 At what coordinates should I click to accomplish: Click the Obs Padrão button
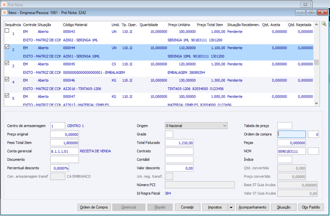(311, 207)
